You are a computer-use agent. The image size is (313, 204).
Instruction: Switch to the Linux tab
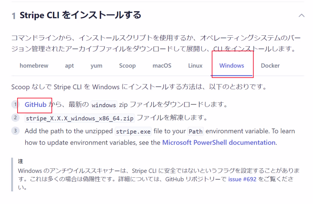coord(195,65)
